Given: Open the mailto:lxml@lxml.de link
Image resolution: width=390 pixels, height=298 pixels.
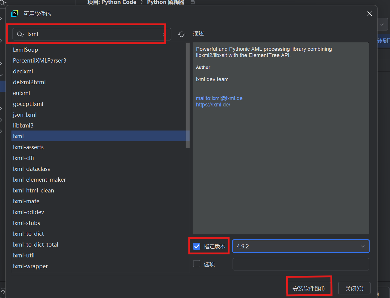Looking at the screenshot, I should click(219, 98).
